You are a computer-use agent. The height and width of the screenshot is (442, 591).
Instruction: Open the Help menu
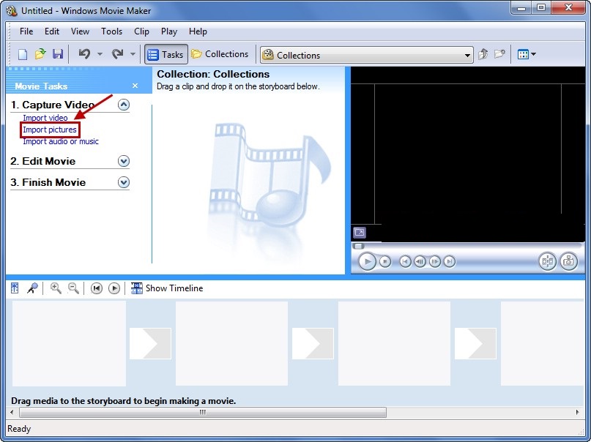198,31
